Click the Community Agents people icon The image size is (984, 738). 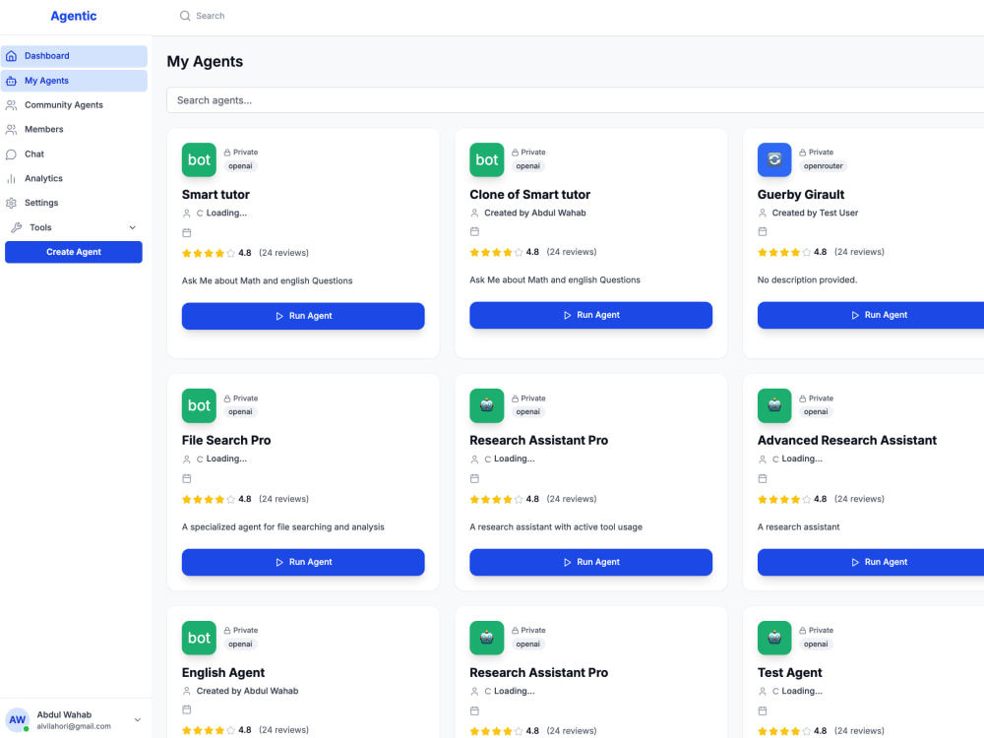point(11,105)
